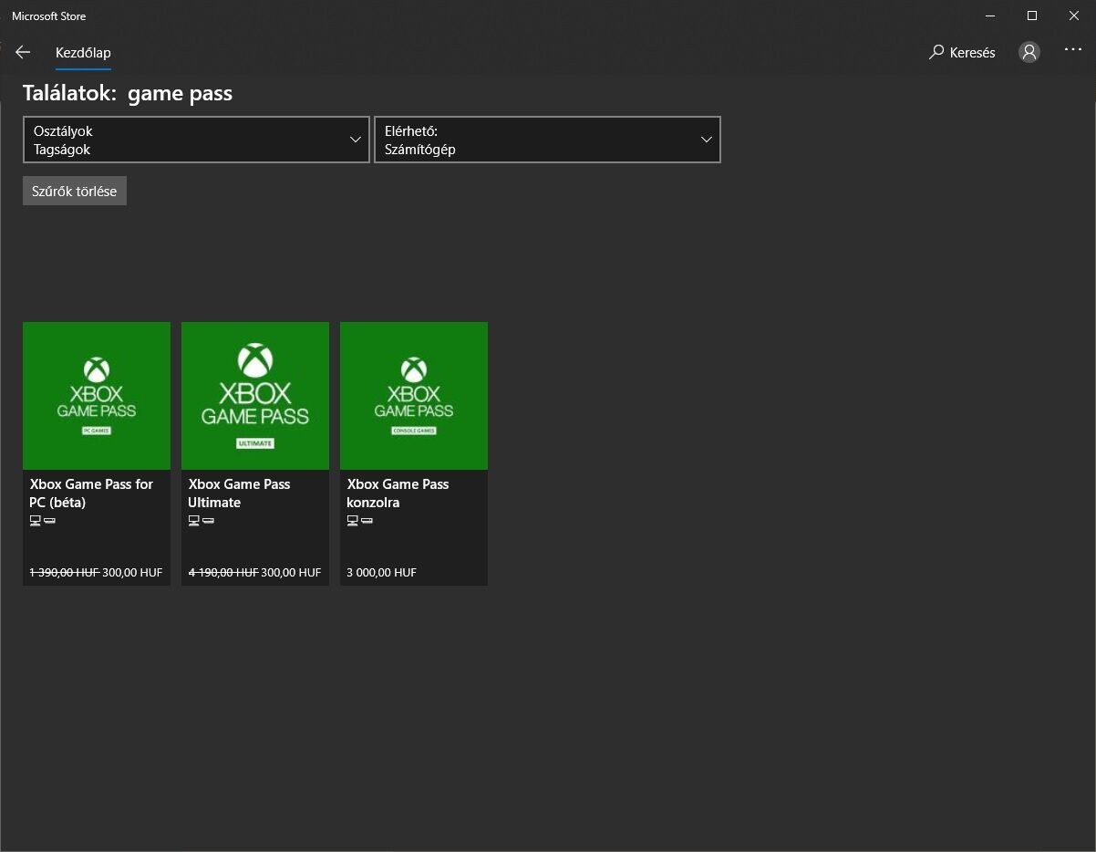Click Szűrők törlése to clear filters
This screenshot has width=1096, height=852.
[x=75, y=191]
